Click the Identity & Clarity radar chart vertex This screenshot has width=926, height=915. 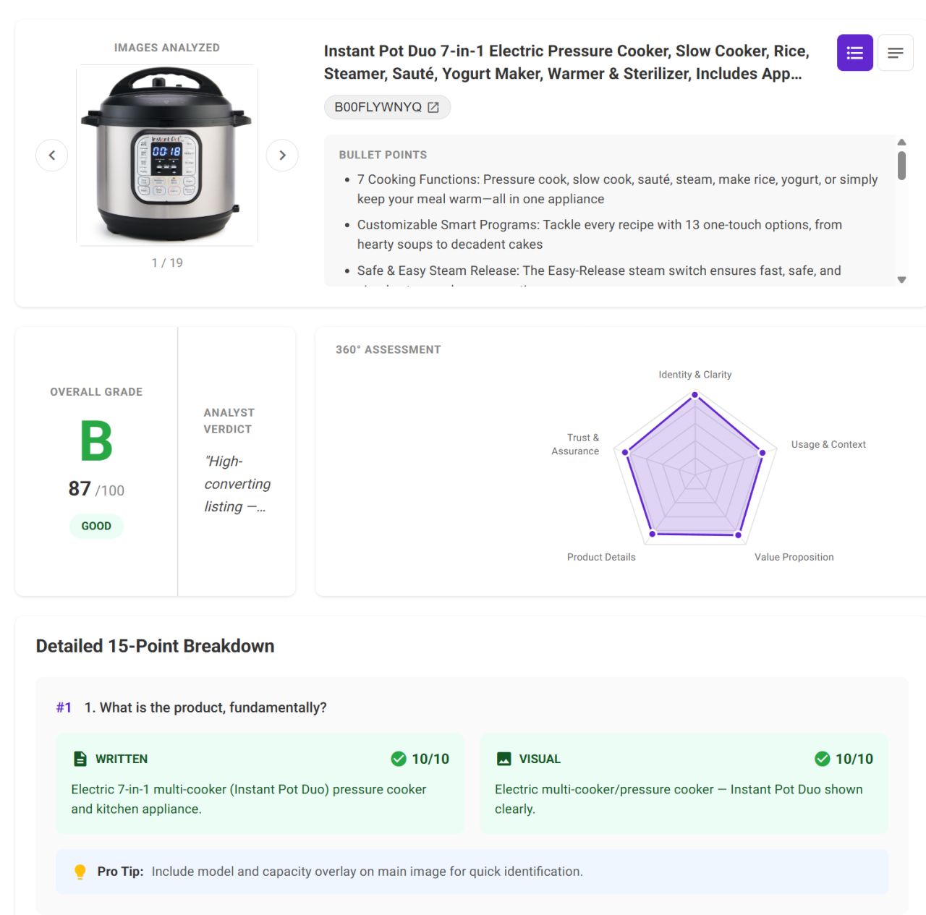pyautogui.click(x=694, y=394)
